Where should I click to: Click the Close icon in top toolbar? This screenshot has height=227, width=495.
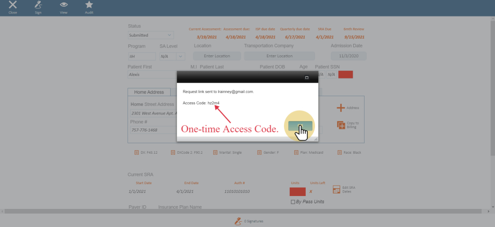[x=13, y=5]
